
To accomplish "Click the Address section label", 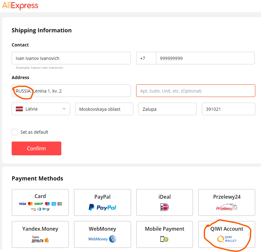I will tap(20, 78).
